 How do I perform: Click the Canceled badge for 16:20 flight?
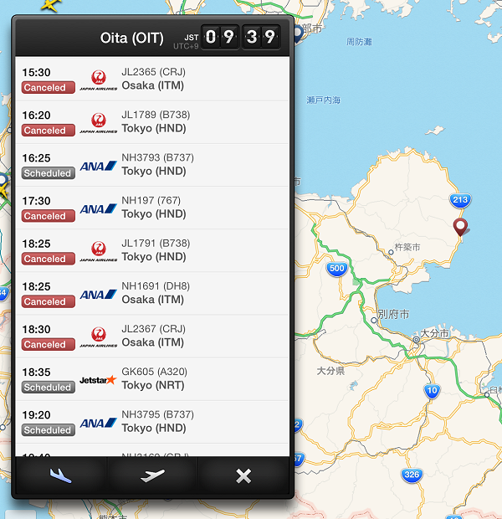(x=49, y=131)
